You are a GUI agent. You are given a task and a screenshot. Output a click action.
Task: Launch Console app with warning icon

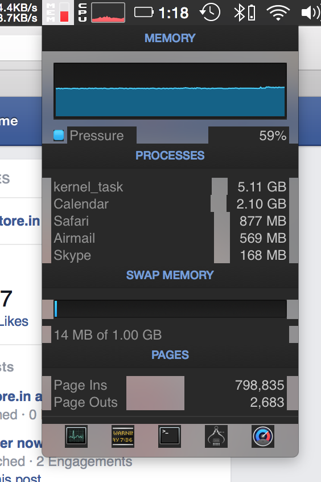pyautogui.click(x=123, y=436)
